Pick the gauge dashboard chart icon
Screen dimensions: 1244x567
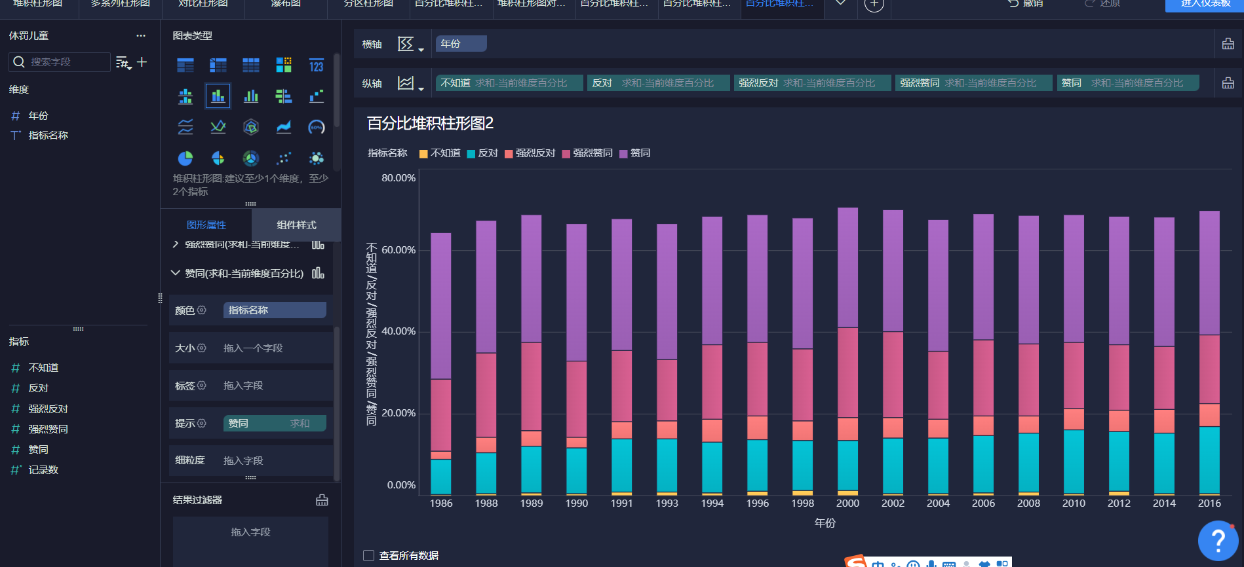click(x=317, y=127)
